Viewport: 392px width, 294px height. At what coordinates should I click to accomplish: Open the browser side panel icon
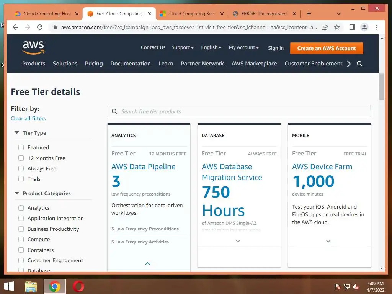(352, 27)
